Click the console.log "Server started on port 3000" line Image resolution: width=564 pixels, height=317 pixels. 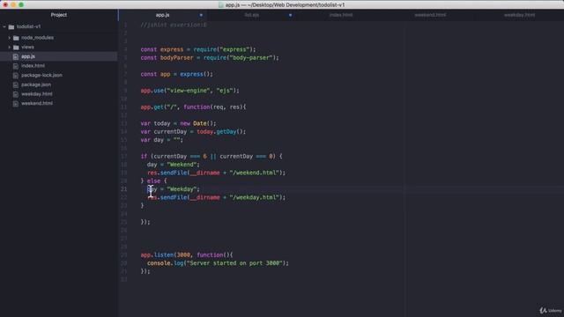tap(218, 263)
